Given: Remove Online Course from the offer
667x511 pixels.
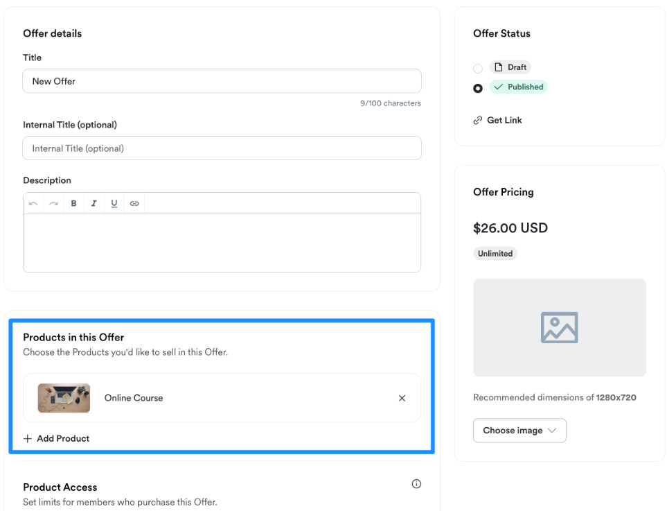Looking at the screenshot, I should pyautogui.click(x=402, y=398).
